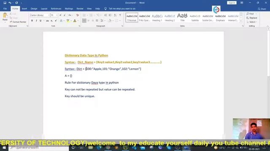The width and height of the screenshot is (270, 151).
Task: Click the Paste clipboard icon
Action: coord(5,16)
